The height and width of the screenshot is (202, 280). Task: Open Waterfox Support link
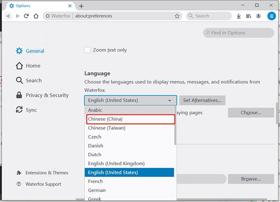click(43, 184)
